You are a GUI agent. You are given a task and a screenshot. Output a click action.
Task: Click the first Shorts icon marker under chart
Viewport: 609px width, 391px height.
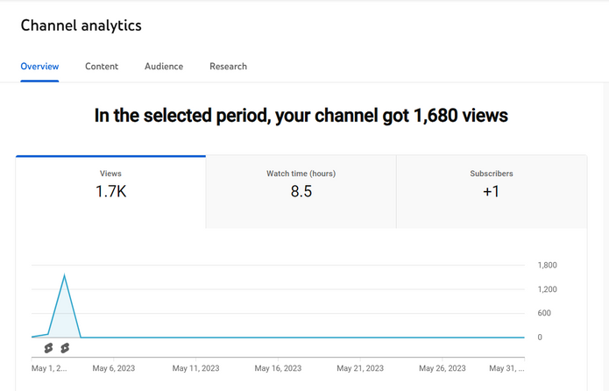click(48, 348)
